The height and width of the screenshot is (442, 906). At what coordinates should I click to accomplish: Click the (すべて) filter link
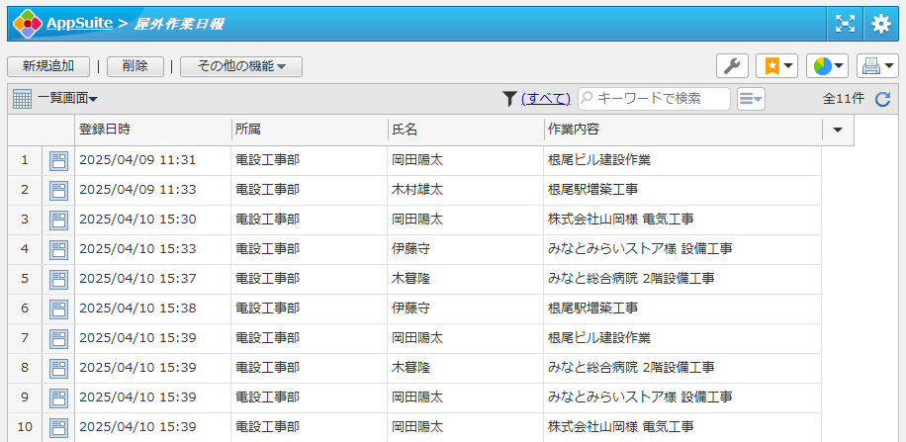point(546,98)
